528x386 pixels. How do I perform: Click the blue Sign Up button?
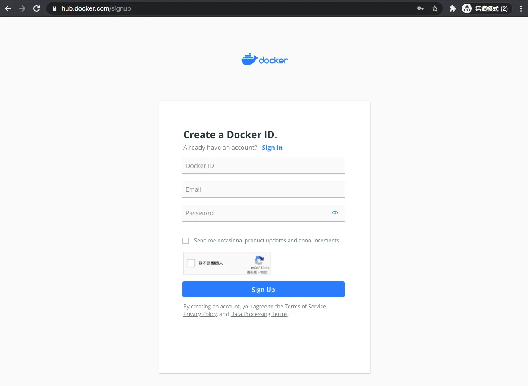(x=263, y=289)
